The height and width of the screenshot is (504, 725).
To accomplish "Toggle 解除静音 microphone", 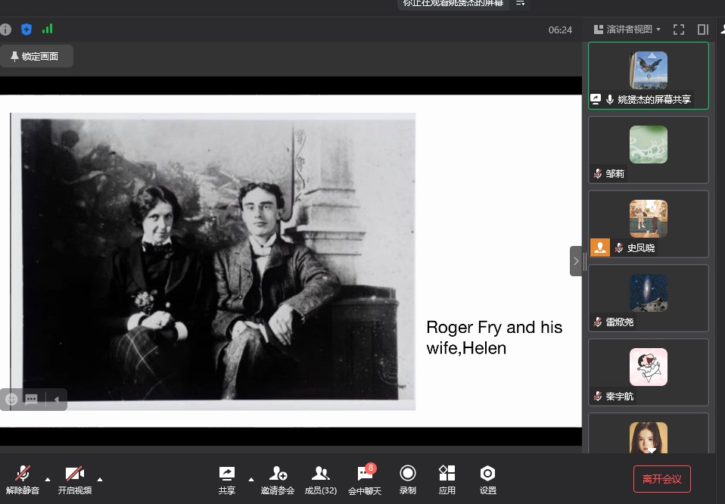I will 23,480.
